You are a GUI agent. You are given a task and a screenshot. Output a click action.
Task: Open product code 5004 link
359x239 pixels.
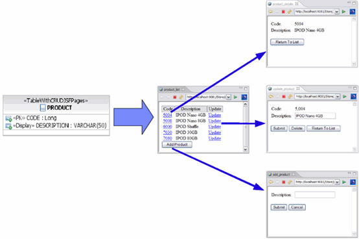[x=167, y=115]
